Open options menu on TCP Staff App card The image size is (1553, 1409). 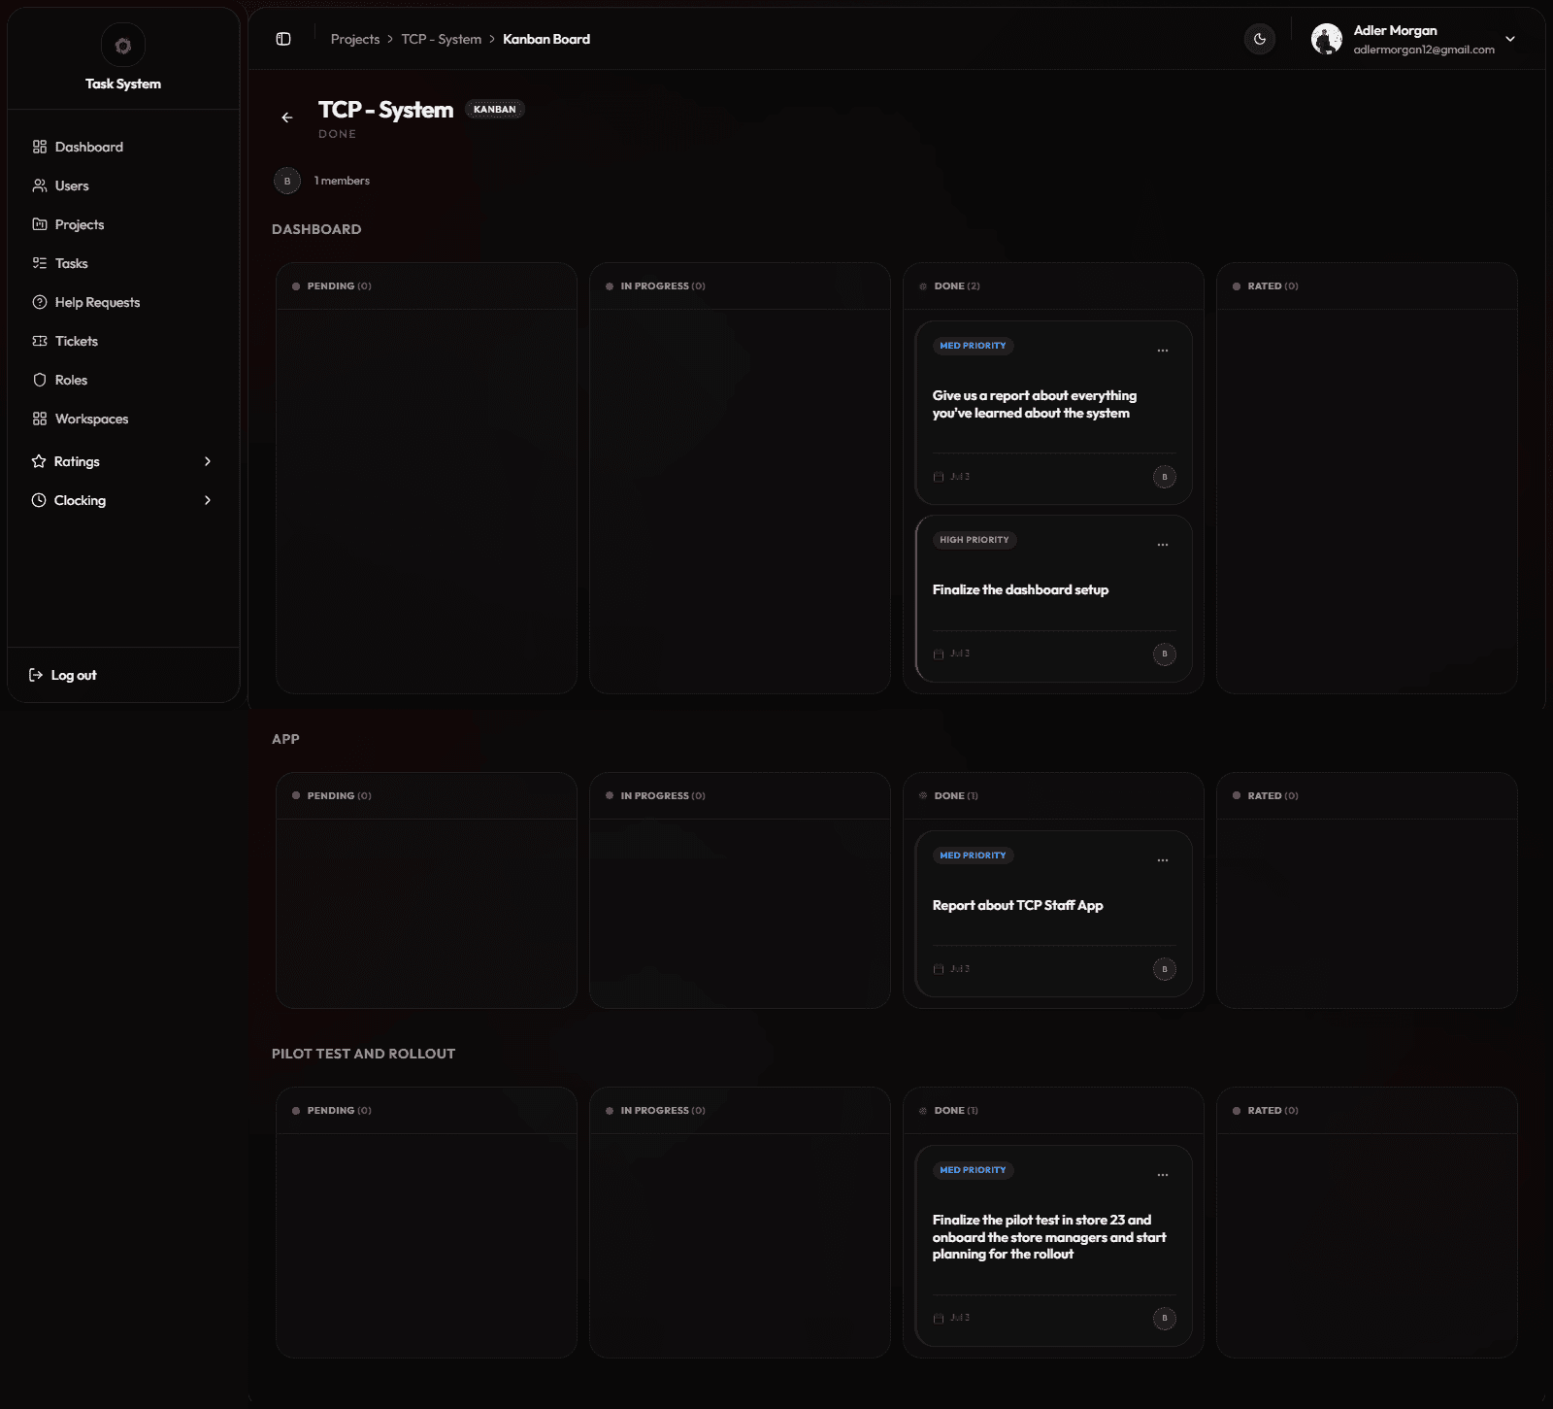1163,860
